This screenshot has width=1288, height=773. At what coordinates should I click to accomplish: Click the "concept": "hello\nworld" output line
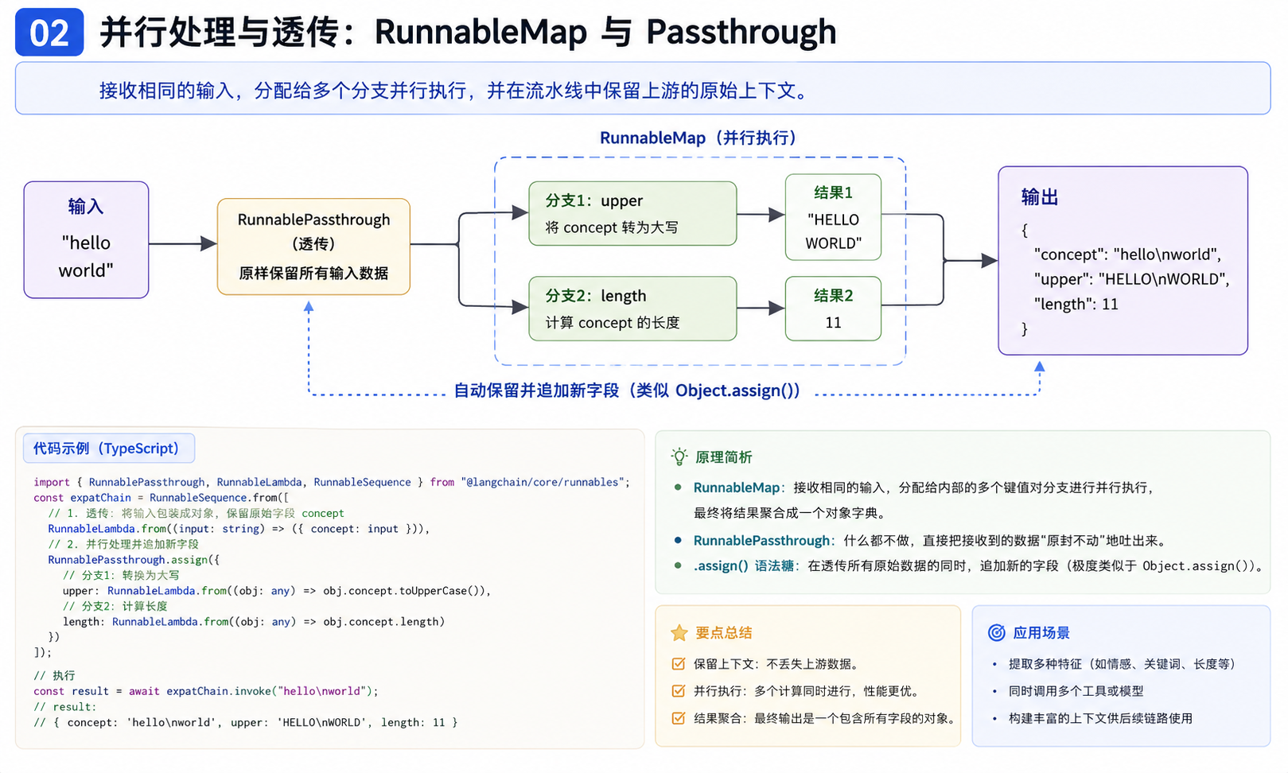tap(1127, 254)
